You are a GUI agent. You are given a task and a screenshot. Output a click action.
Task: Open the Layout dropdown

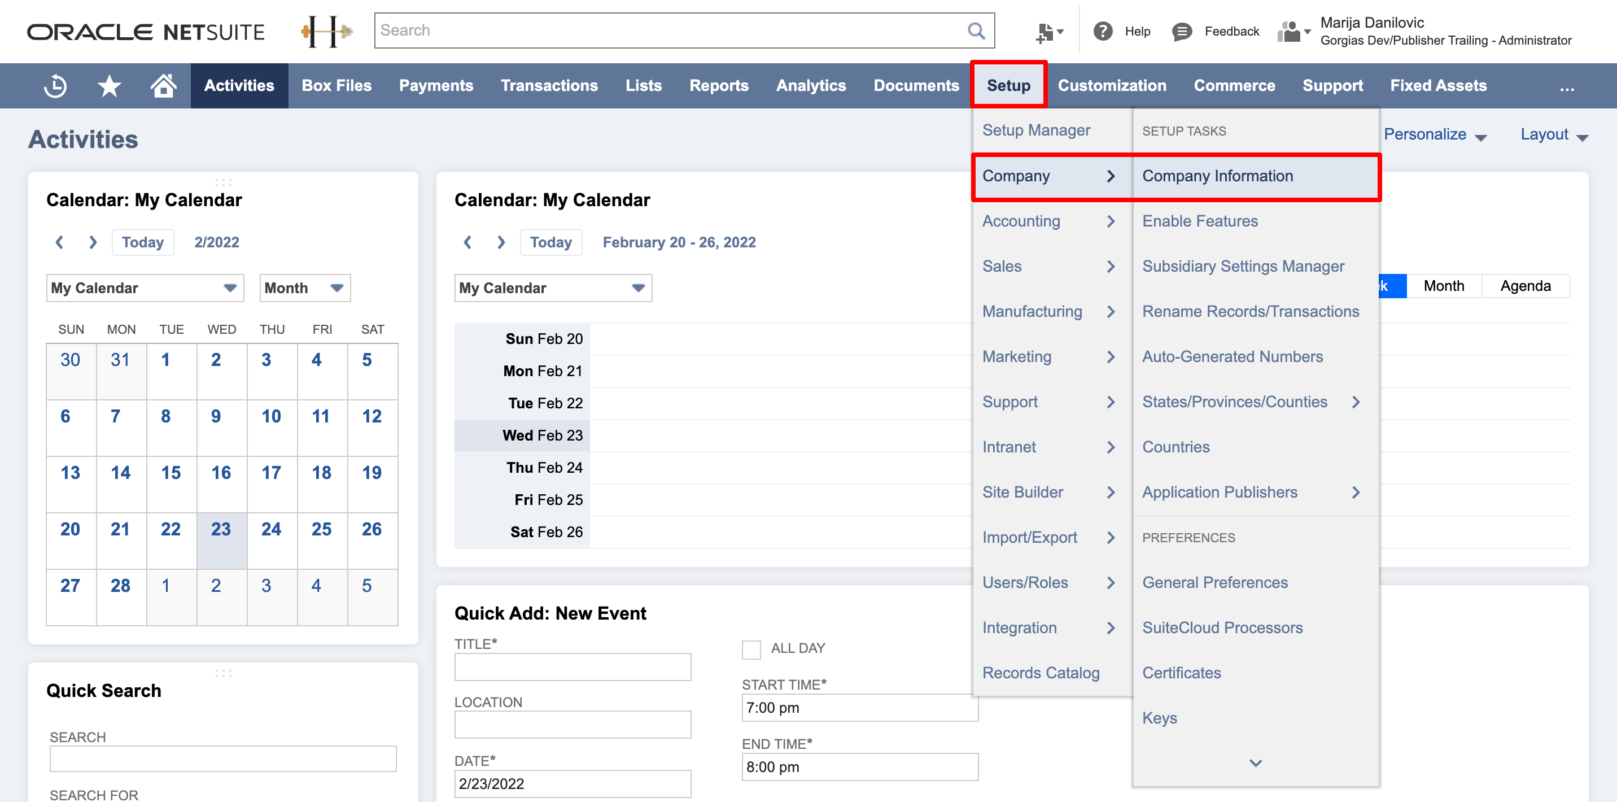[1554, 134]
